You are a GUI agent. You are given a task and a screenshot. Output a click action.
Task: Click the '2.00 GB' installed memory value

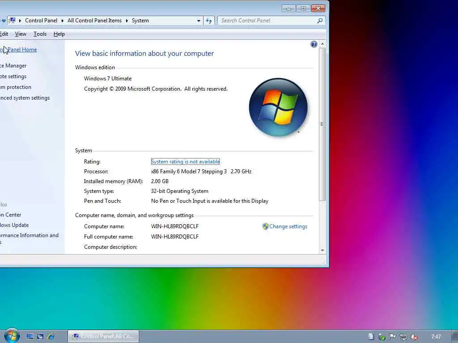[160, 181]
